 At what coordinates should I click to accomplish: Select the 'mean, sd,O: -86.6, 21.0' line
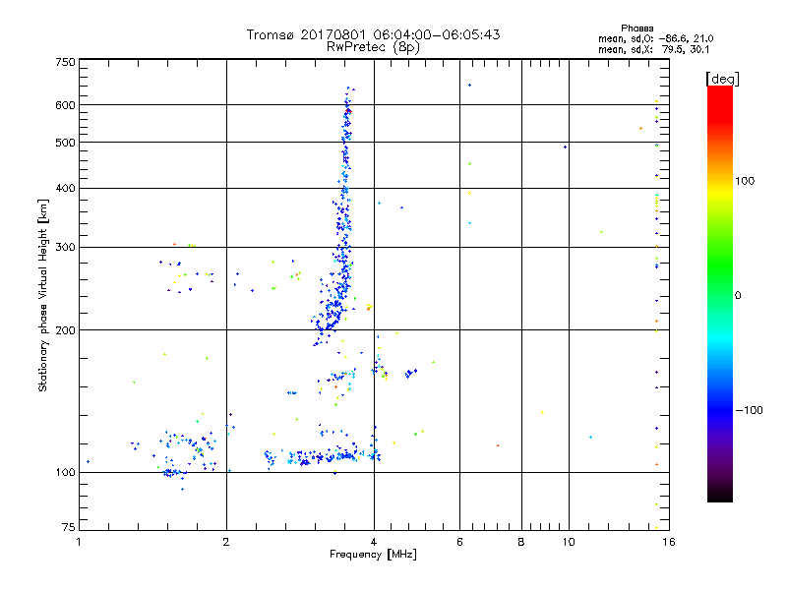point(655,38)
